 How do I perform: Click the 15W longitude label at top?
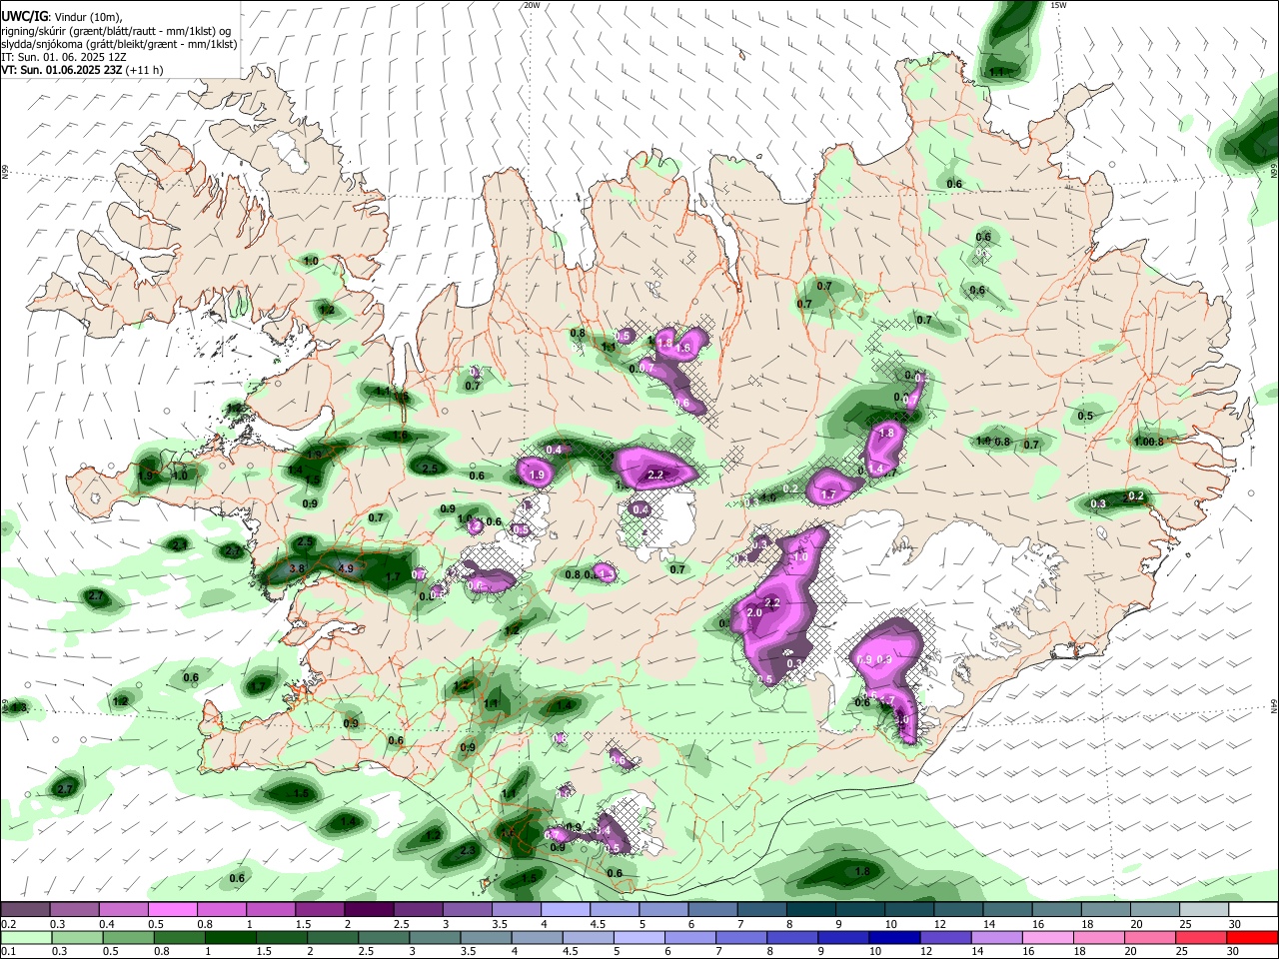(x=1059, y=5)
